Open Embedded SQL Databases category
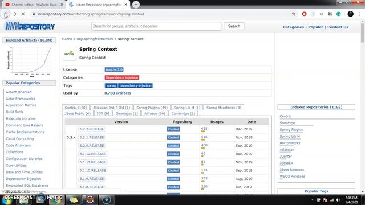 click(x=27, y=186)
